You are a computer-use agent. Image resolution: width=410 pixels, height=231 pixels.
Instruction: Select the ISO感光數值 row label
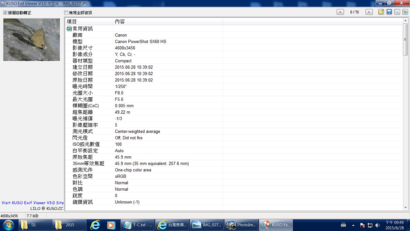pos(86,144)
